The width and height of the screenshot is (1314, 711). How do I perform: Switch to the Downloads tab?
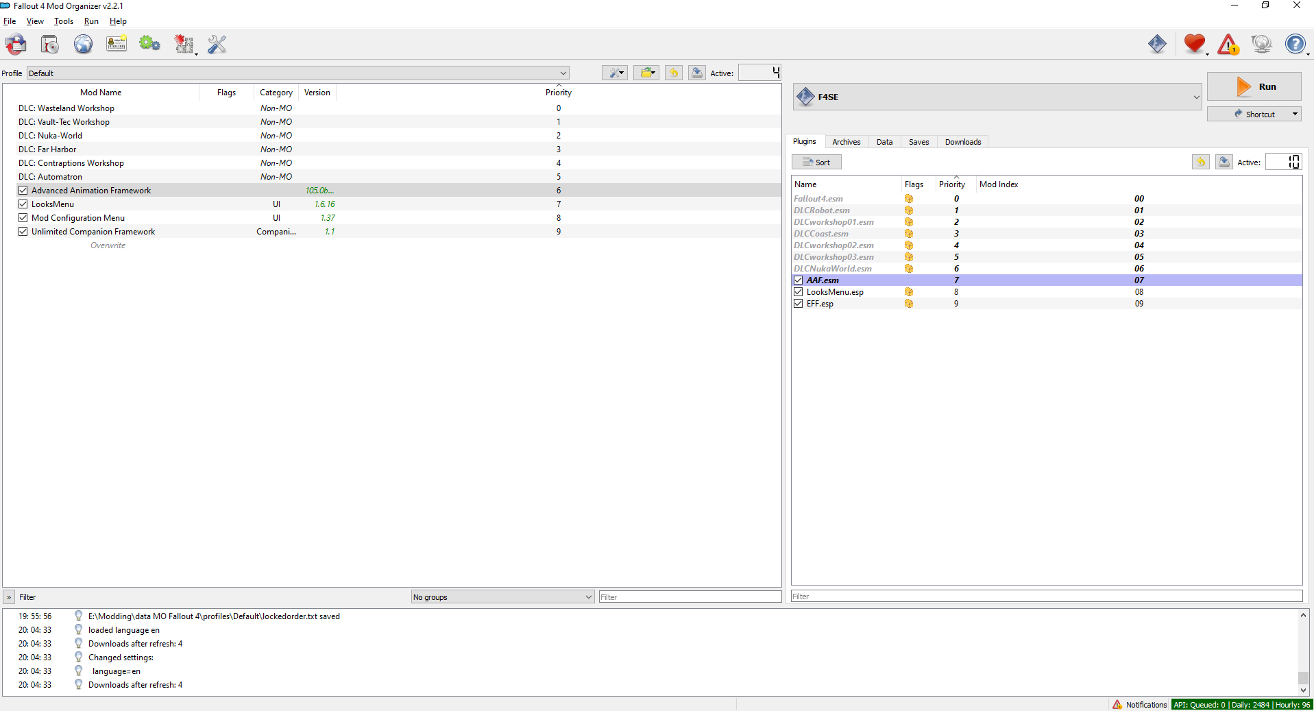point(963,142)
